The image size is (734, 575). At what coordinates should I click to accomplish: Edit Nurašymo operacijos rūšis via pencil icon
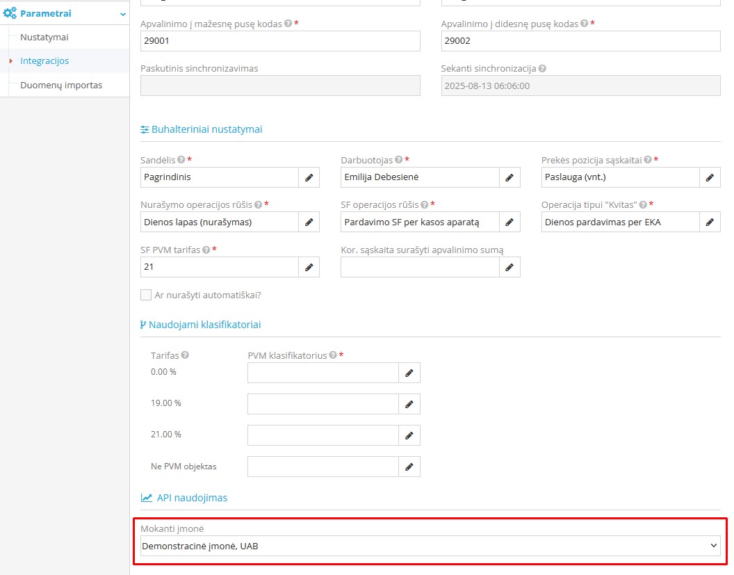(x=309, y=222)
